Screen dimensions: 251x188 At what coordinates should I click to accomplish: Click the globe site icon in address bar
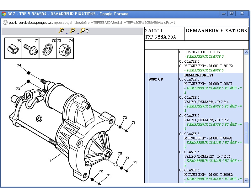tap(5, 23)
